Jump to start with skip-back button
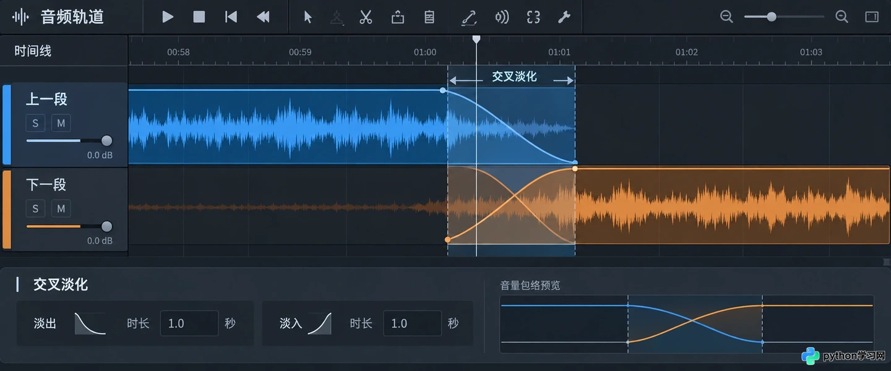Viewport: 891px width, 371px height. tap(231, 17)
